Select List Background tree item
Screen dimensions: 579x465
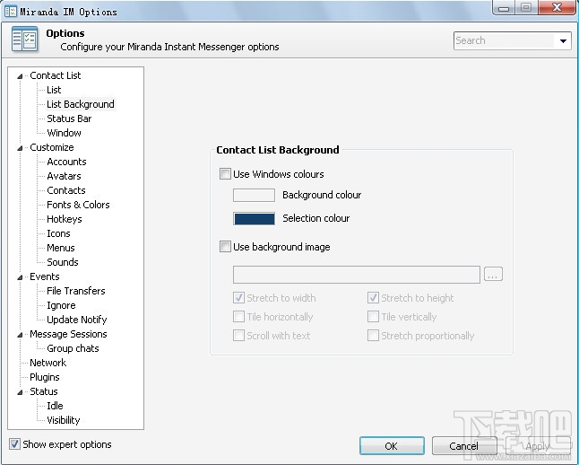pos(81,104)
